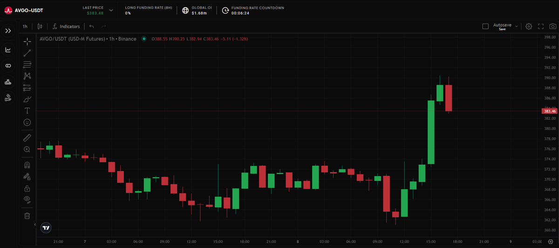Open the chart view icon in sidebar

(8, 49)
